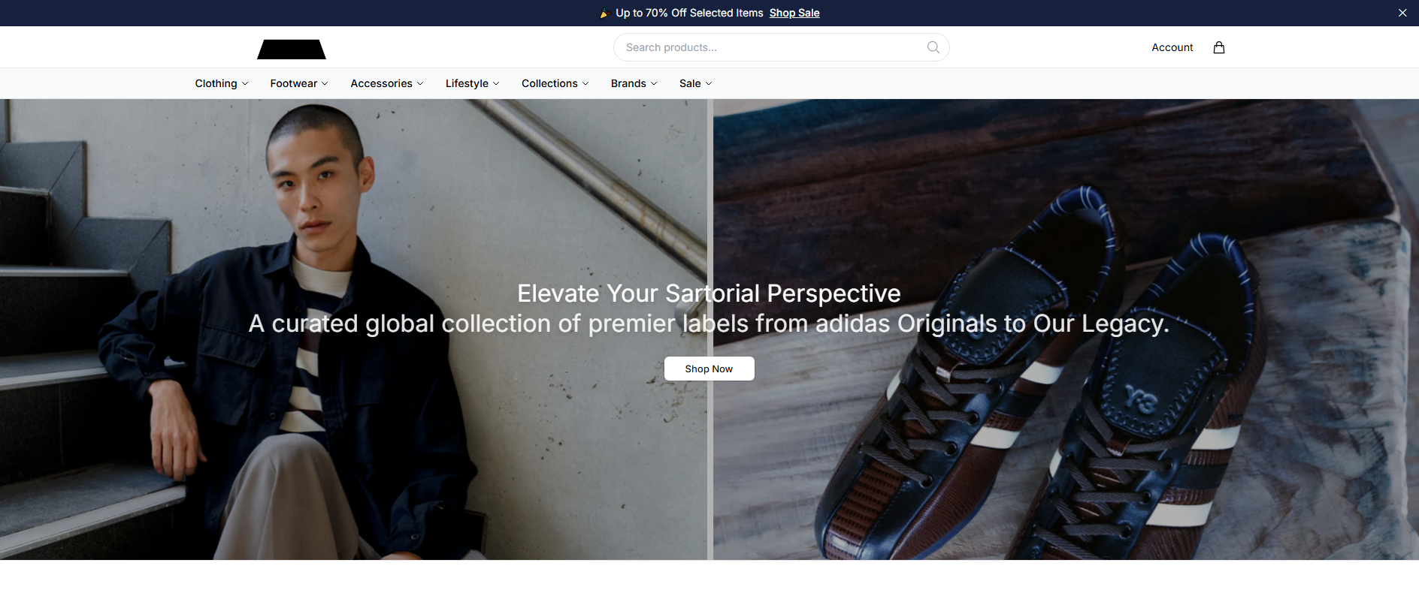Open the Account page
Viewport: 1419px width, 614px height.
coord(1172,47)
